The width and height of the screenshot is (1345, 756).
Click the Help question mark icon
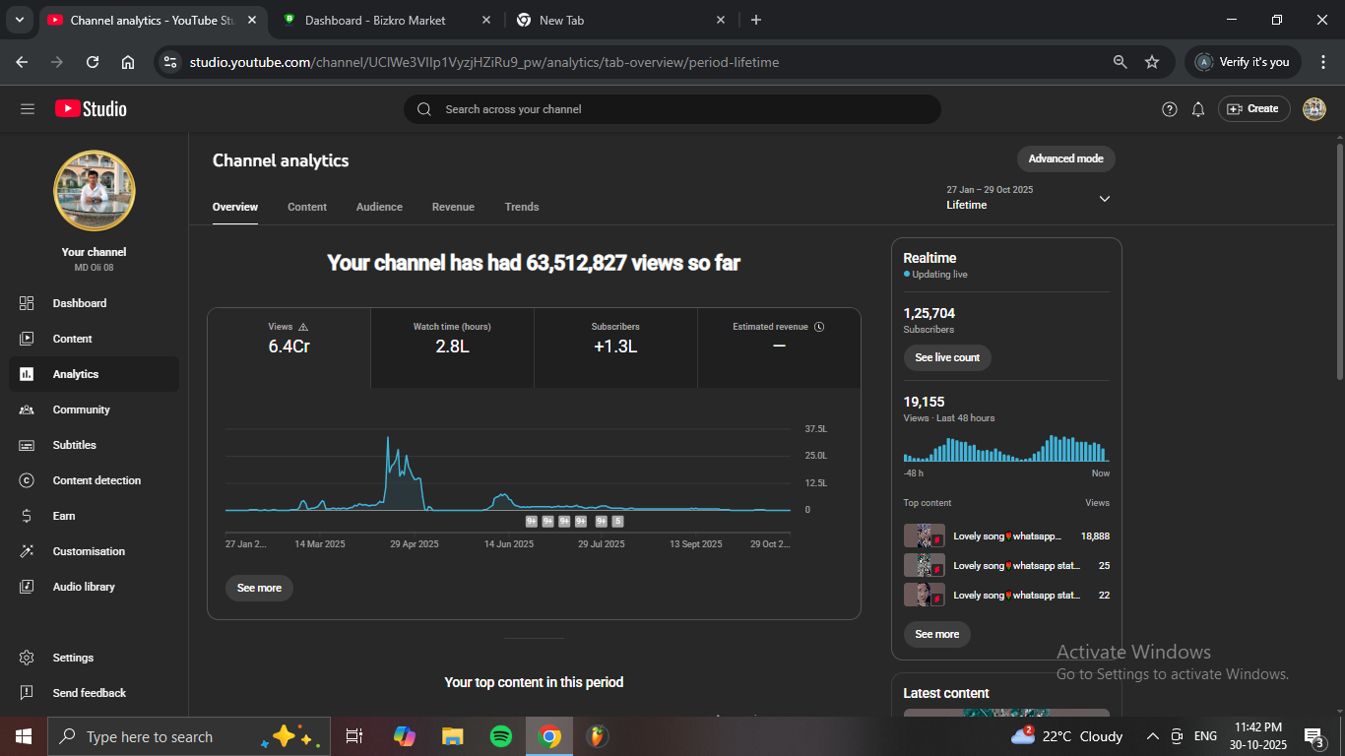[1169, 109]
